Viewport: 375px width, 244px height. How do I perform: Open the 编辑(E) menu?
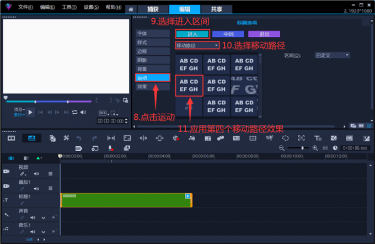47,7
